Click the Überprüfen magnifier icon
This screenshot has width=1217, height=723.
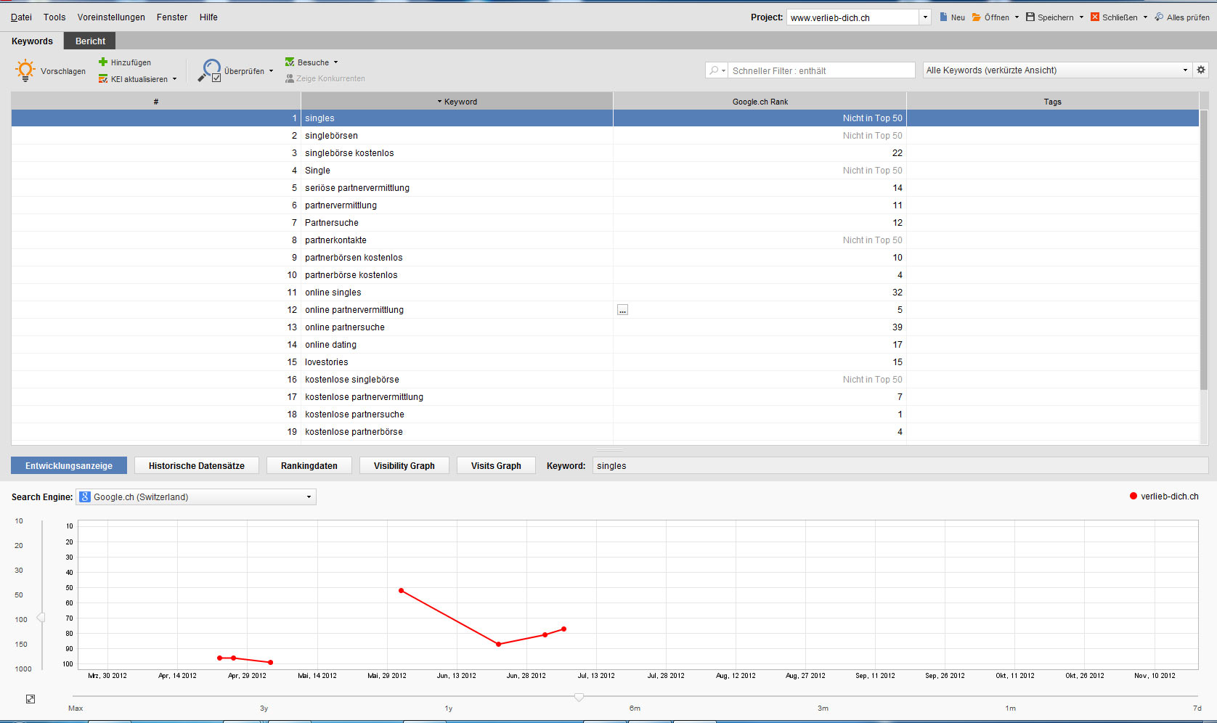210,70
